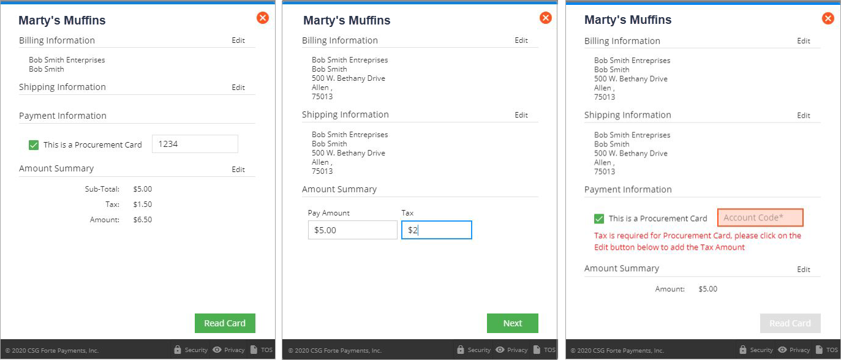Click the Pay Amount field showing $5.00
Viewport: 841px width, 360px height.
click(x=353, y=230)
